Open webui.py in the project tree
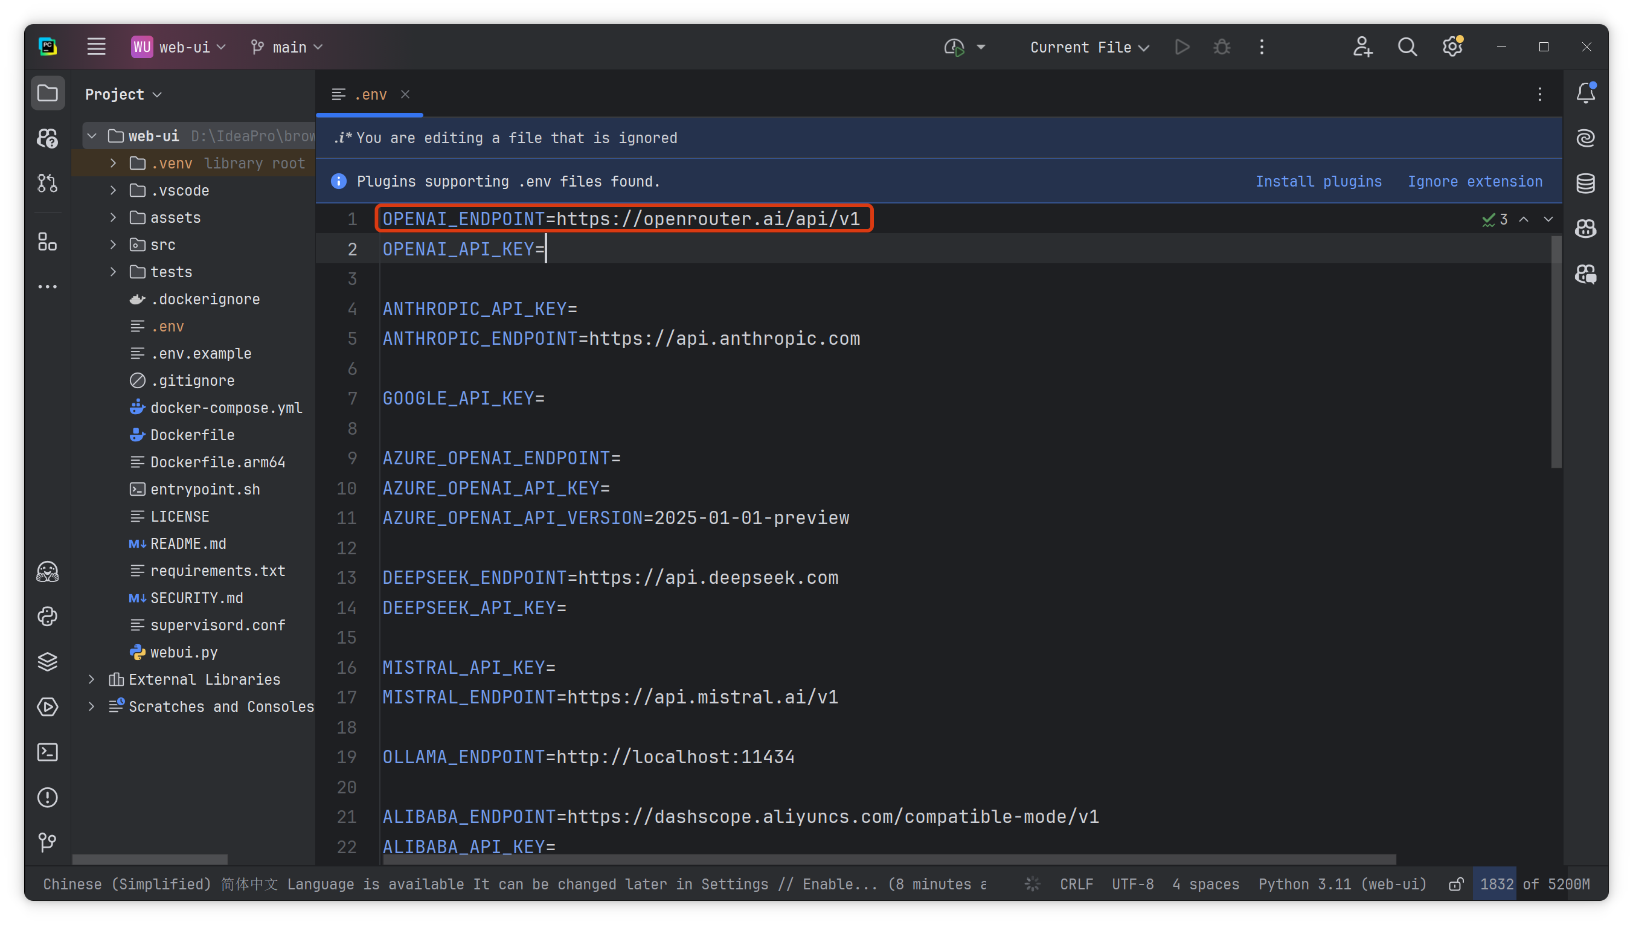This screenshot has height=925, width=1633. click(184, 653)
